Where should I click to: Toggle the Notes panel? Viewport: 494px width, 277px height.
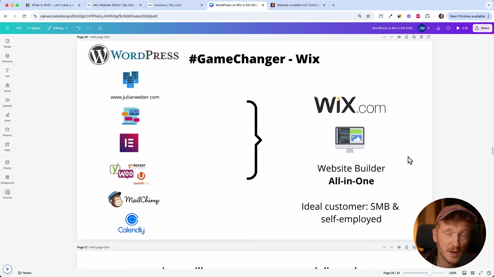(x=24, y=273)
